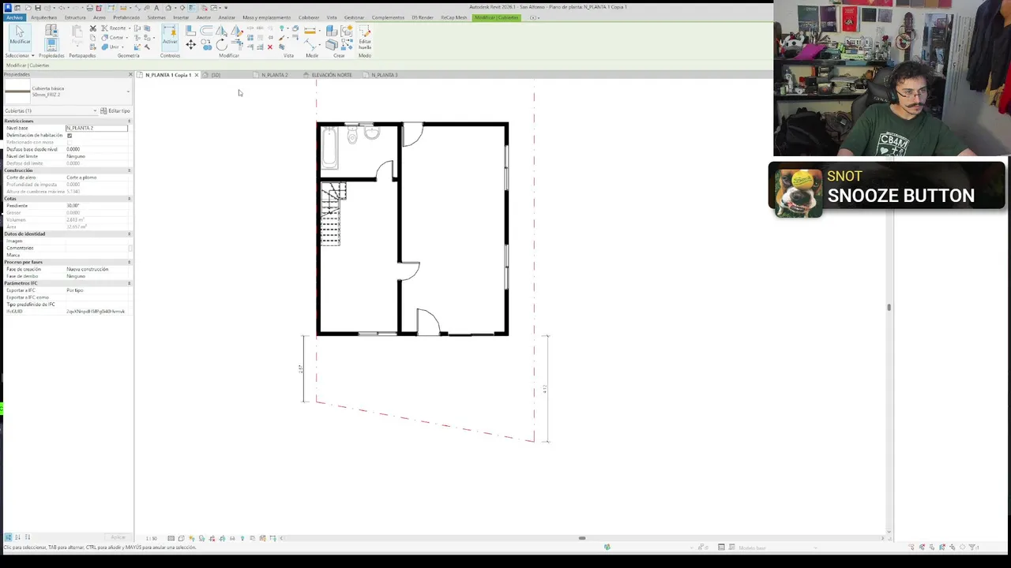
Task: Open the {3D} view tab
Action: pyautogui.click(x=215, y=75)
